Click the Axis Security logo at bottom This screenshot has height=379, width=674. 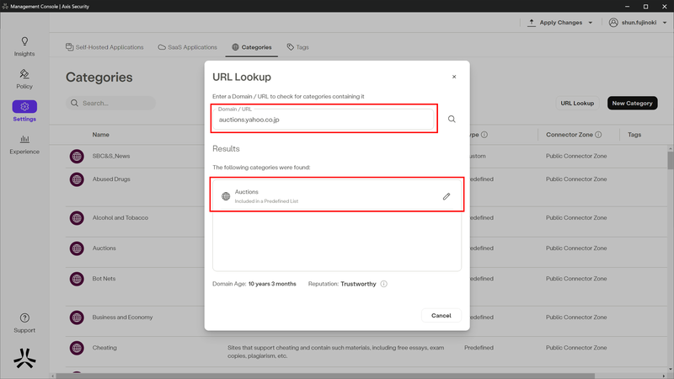(x=24, y=358)
